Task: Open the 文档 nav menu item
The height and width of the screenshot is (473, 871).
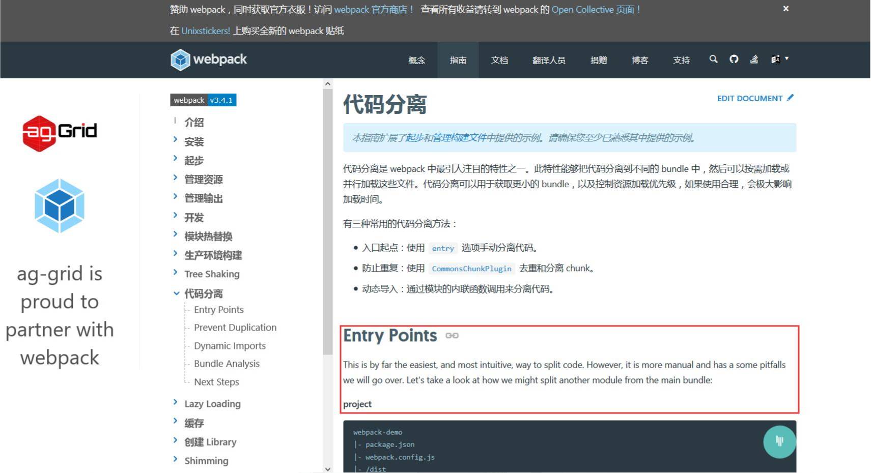Action: [499, 60]
